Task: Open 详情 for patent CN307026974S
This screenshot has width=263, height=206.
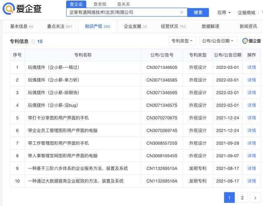Action: point(251,130)
